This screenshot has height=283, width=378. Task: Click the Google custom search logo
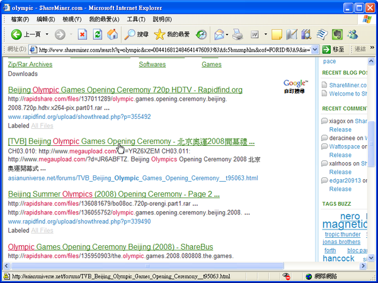[x=295, y=86]
